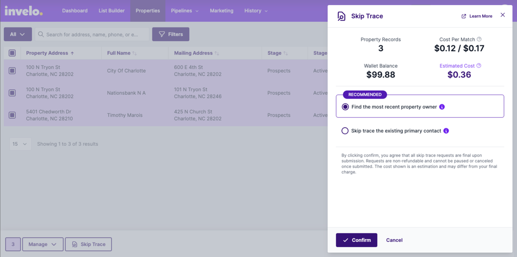Switch to the Dashboard tab
The image size is (517, 257).
click(x=75, y=11)
